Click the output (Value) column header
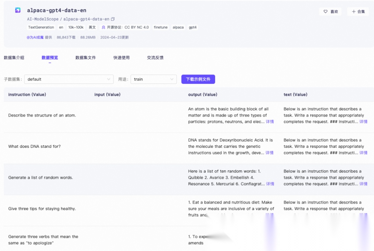This screenshot has width=374, height=251. (203, 95)
